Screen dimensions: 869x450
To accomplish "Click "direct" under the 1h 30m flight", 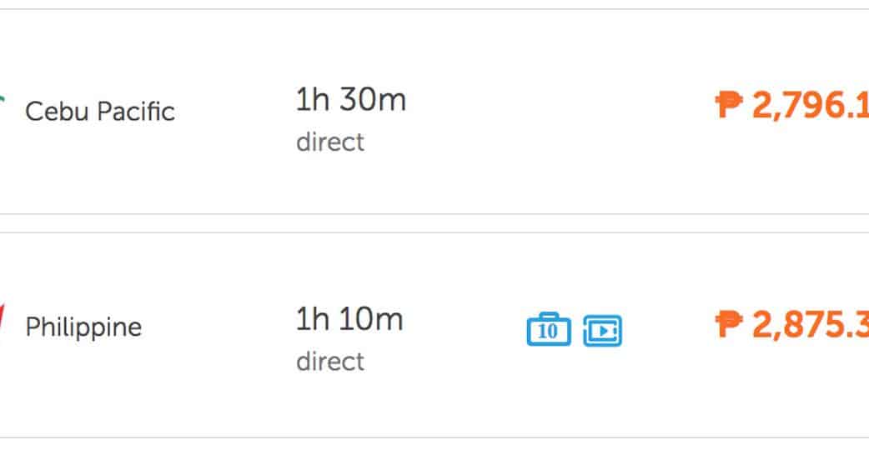I will (x=330, y=142).
